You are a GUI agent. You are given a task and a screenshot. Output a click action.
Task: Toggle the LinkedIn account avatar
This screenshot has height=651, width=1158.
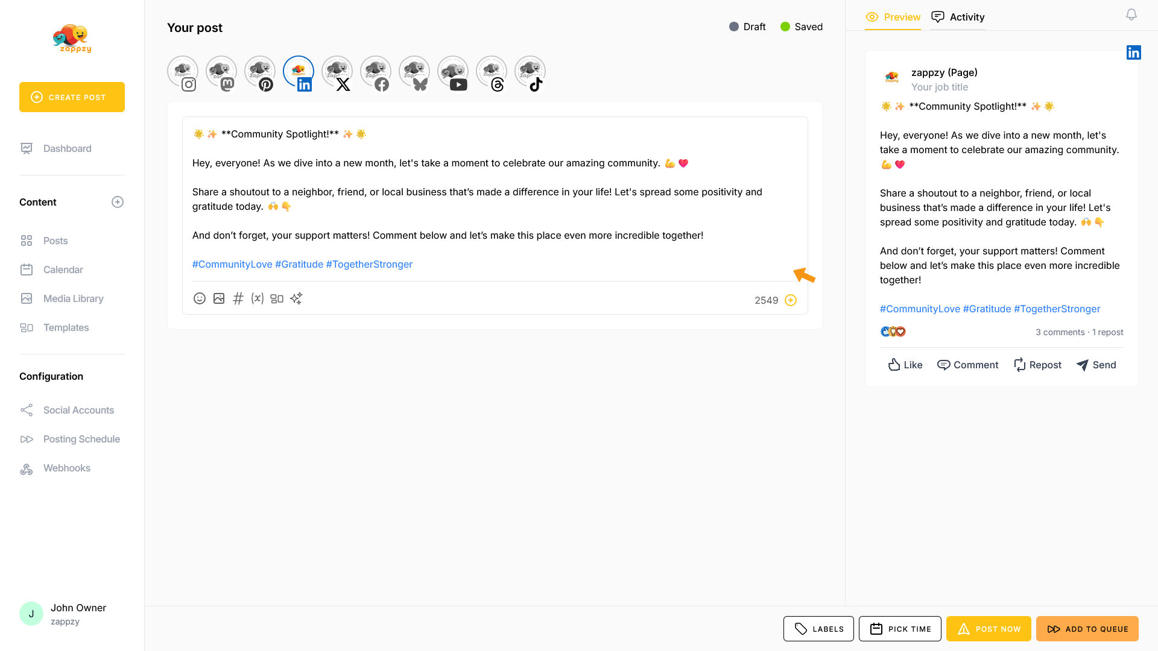point(299,72)
